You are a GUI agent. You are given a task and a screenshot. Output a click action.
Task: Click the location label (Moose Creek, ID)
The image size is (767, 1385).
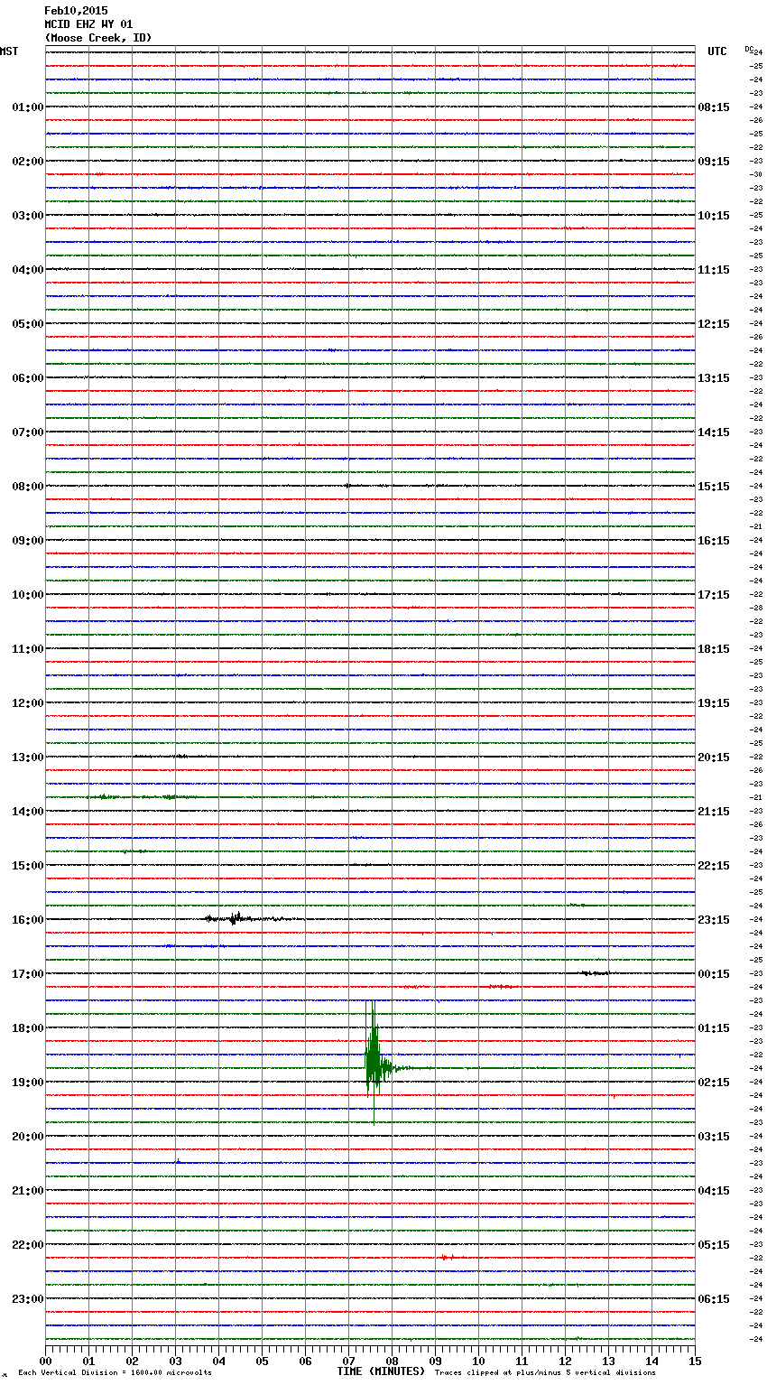point(98,38)
